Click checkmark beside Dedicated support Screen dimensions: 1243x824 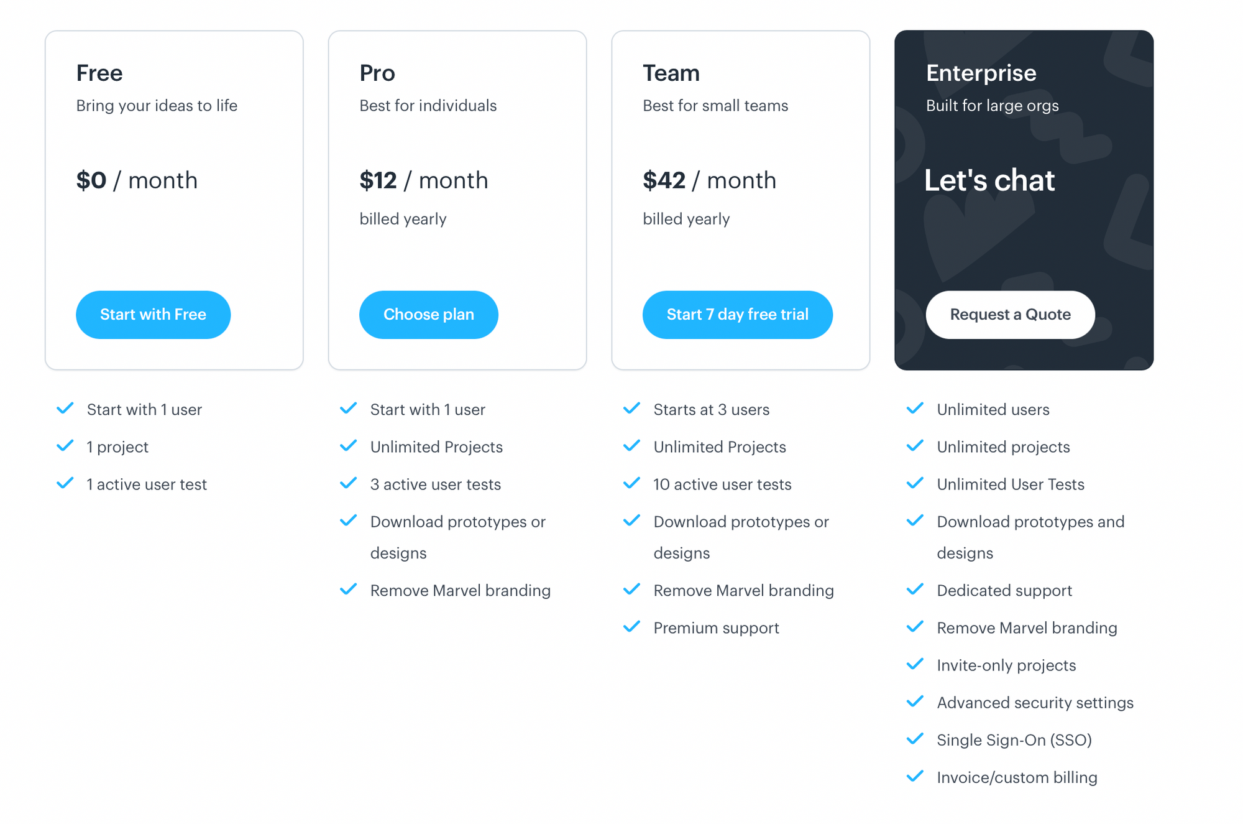click(915, 590)
